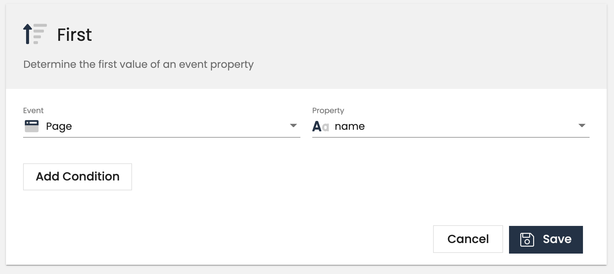Click the "First" heading title
614x274 pixels.
click(x=74, y=35)
